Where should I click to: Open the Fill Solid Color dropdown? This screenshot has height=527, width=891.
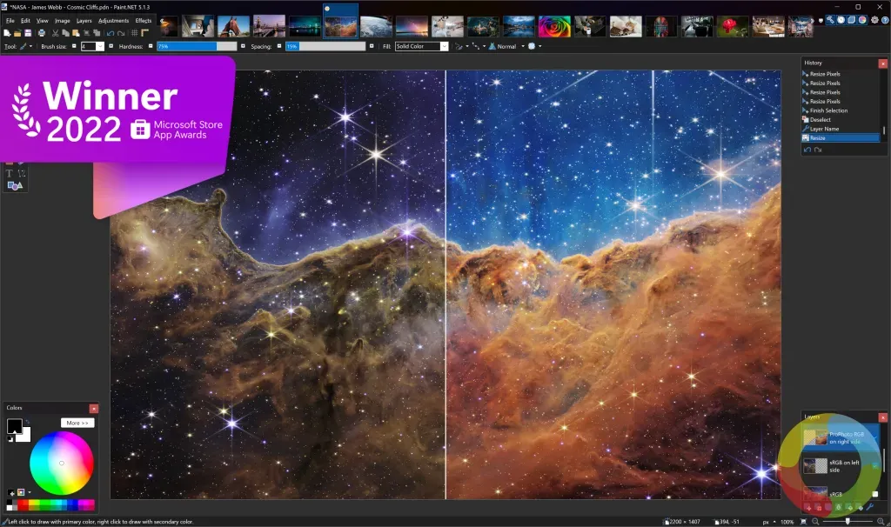422,46
